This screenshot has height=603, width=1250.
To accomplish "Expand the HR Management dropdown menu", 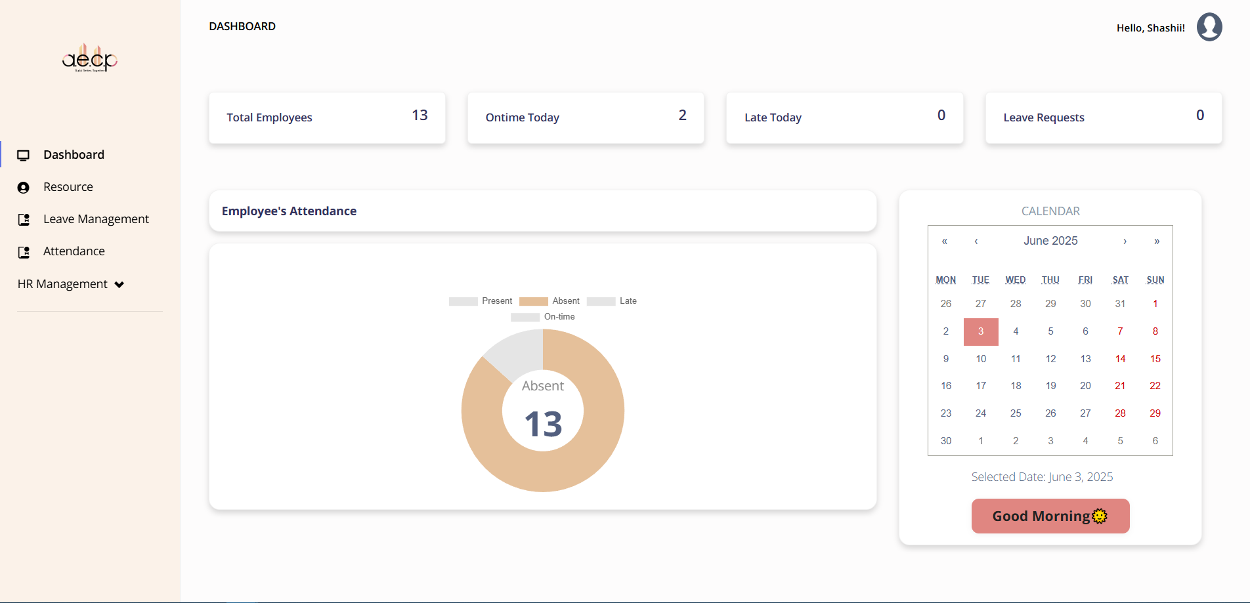I will (71, 284).
